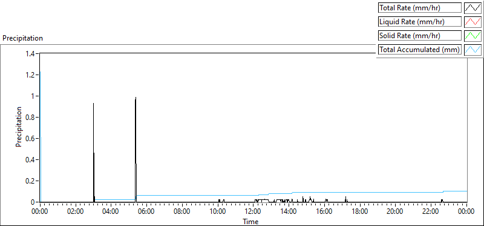Image resolution: width=484 pixels, height=226 pixels.
Task: Click the Total Rate black line icon
Action: pyautogui.click(x=473, y=8)
